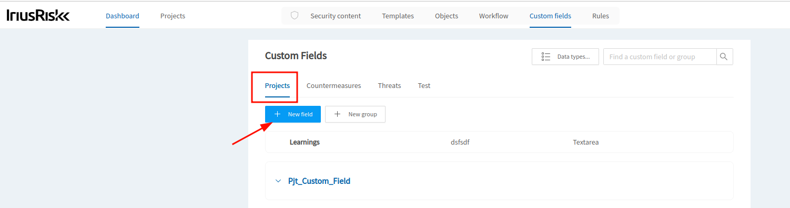The width and height of the screenshot is (790, 208).
Task: Open Security content section
Action: pyautogui.click(x=336, y=16)
